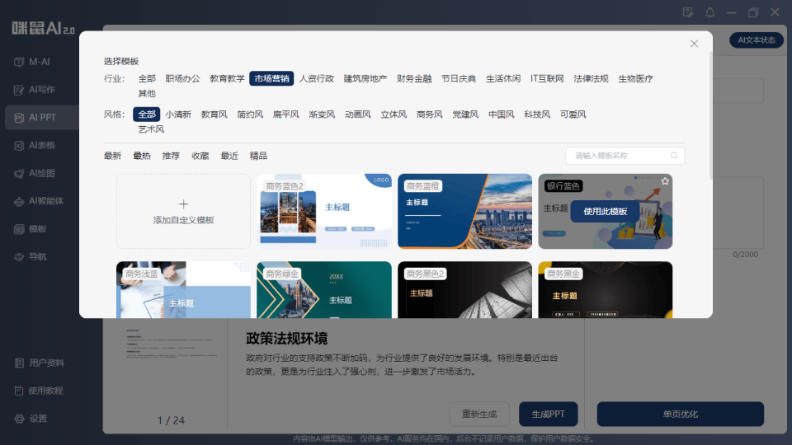
Task: Click the 使用此模板 button
Action: [605, 212]
